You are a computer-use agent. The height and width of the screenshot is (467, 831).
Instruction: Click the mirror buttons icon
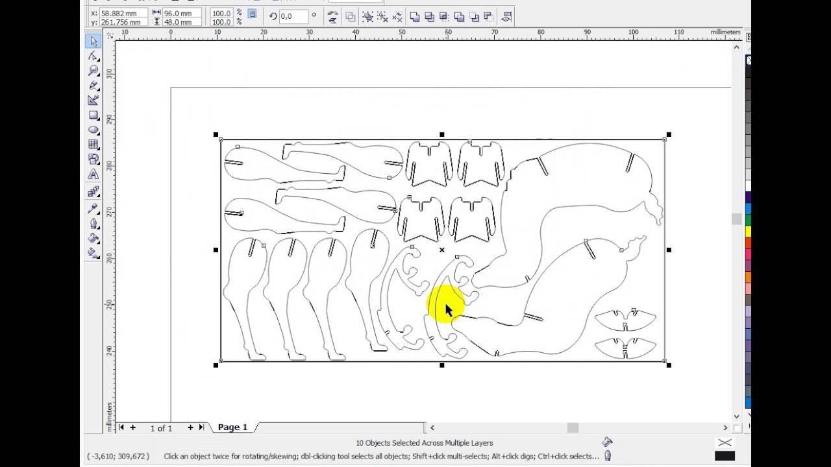[333, 17]
